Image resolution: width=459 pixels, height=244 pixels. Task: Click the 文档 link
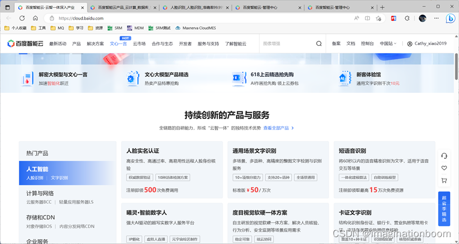351,43
